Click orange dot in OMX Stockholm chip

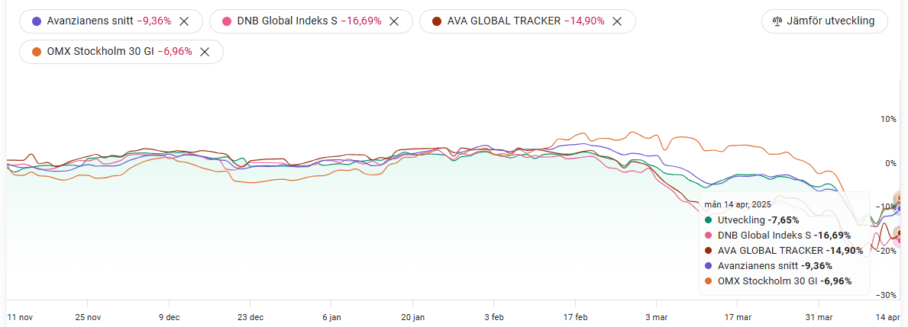tap(37, 52)
